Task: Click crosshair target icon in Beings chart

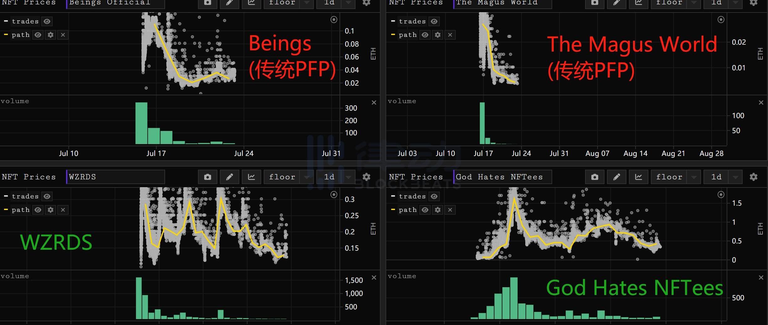Action: point(334,20)
